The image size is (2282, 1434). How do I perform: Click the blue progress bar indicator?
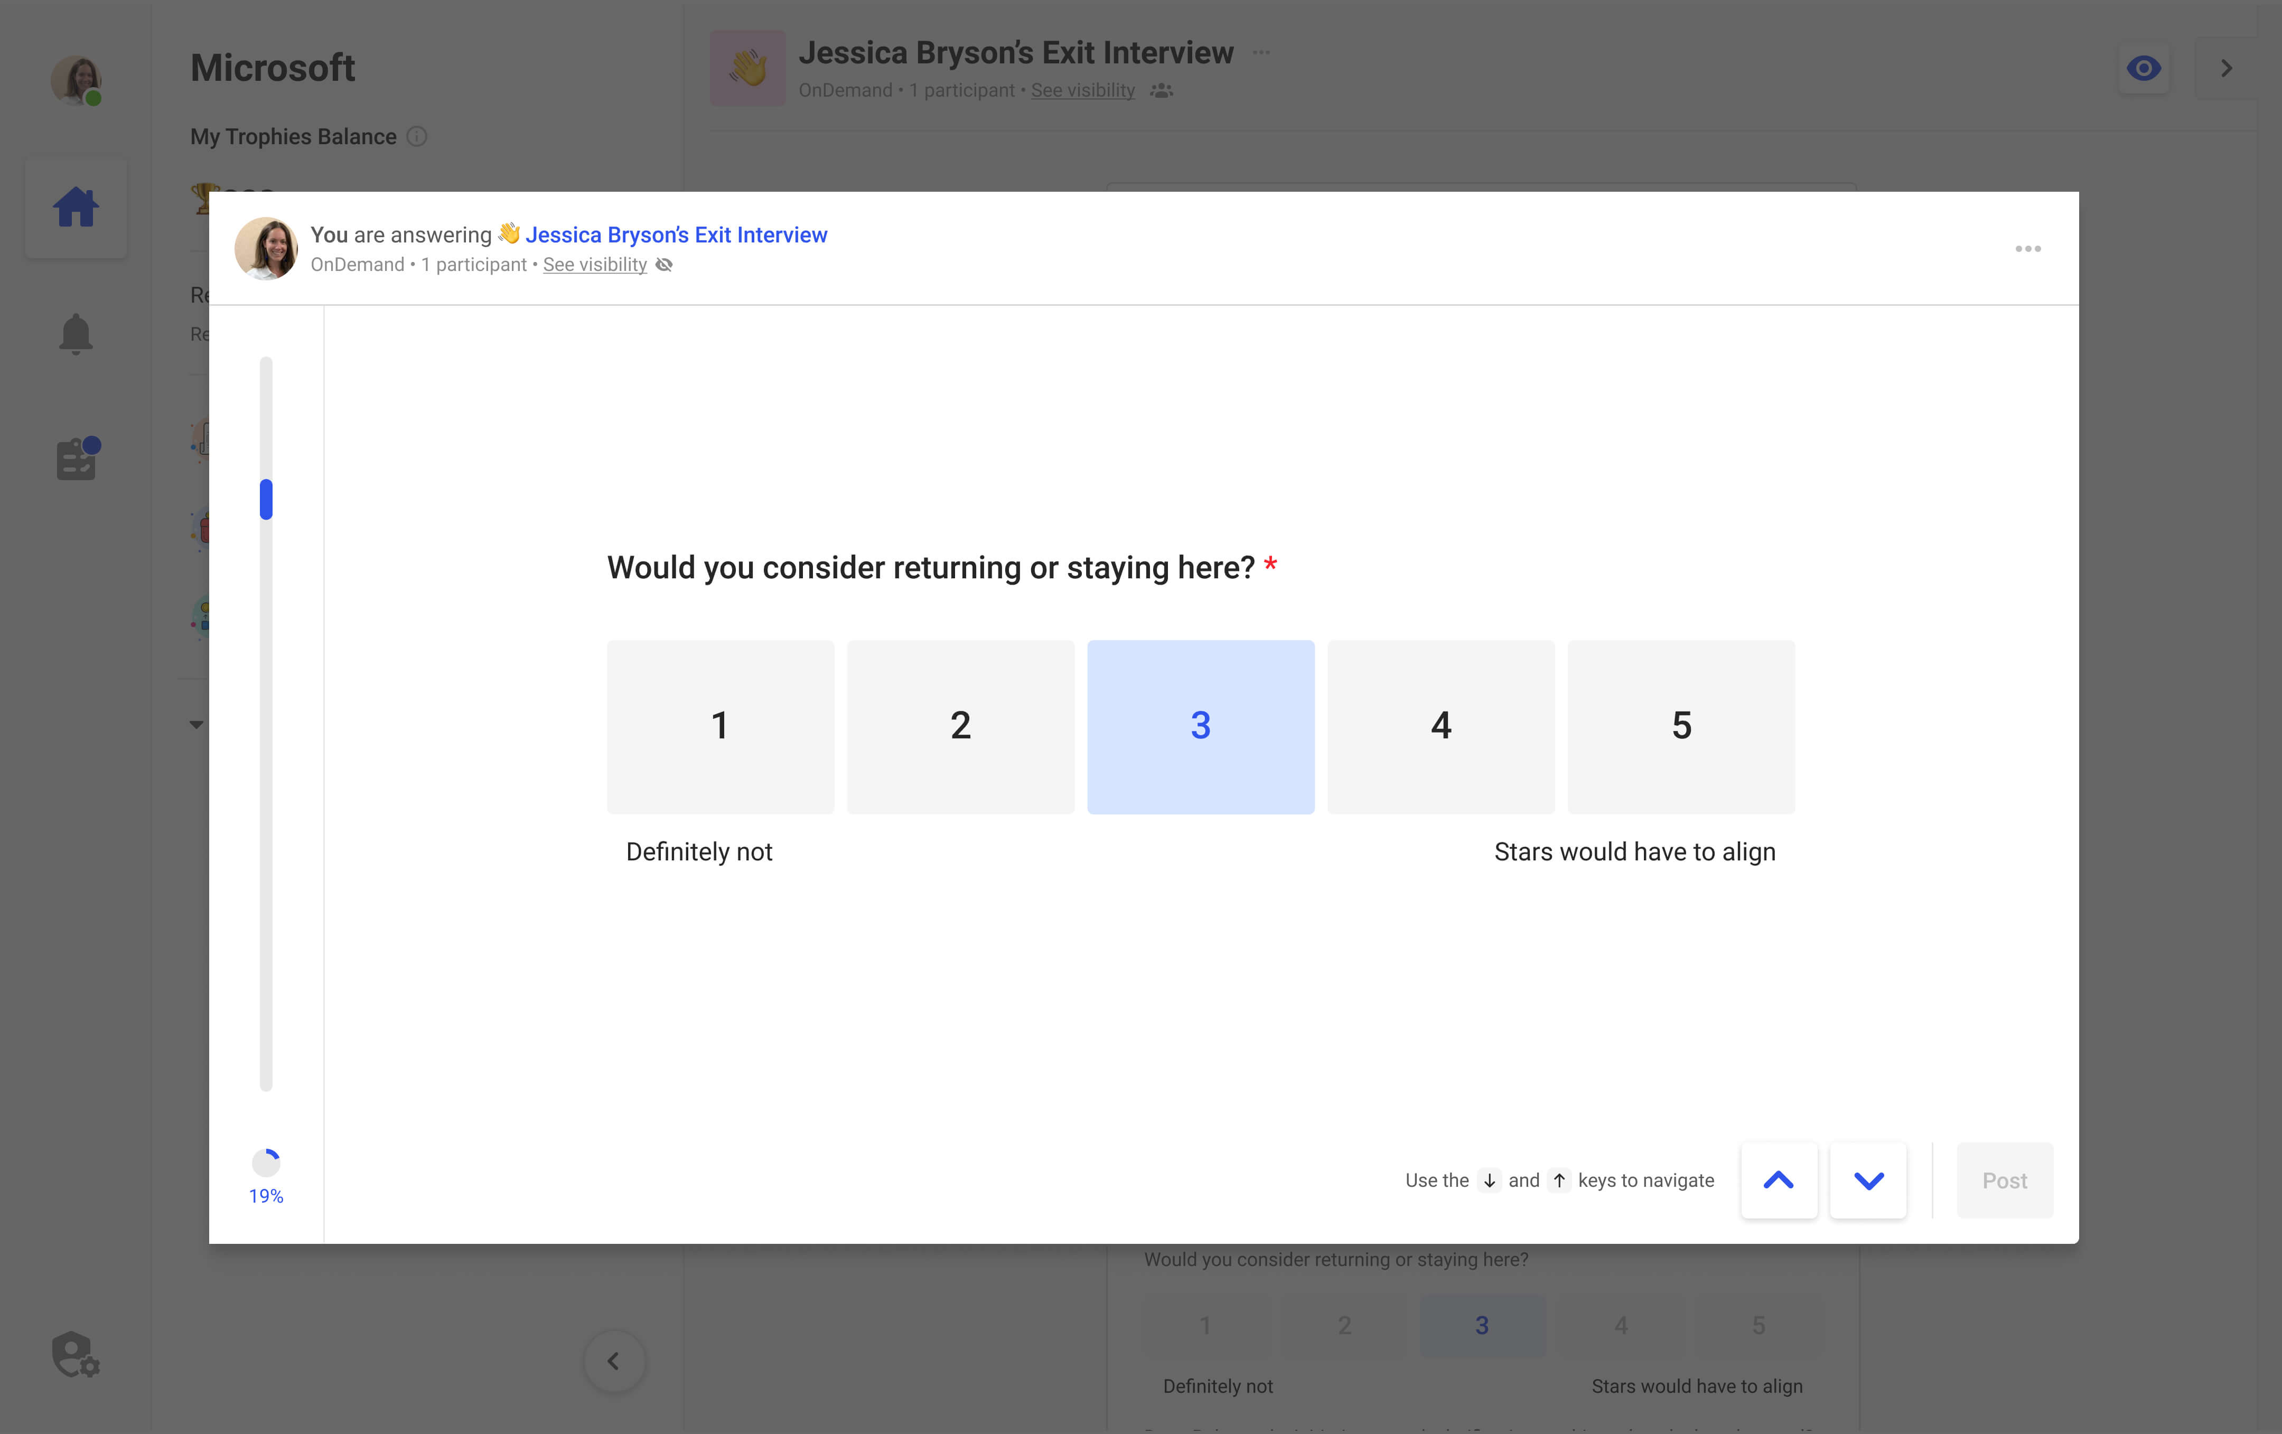coord(266,500)
